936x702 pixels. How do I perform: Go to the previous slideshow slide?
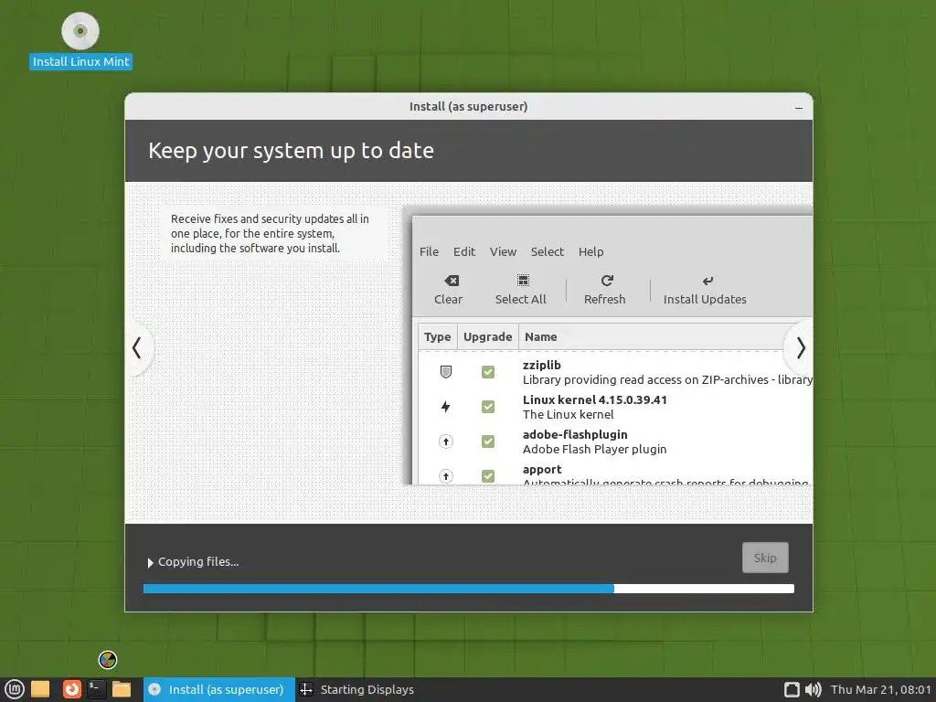tap(138, 348)
